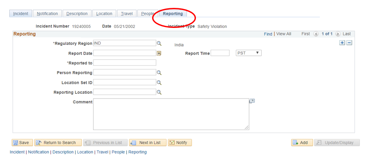Switch to the People tab

[147, 14]
